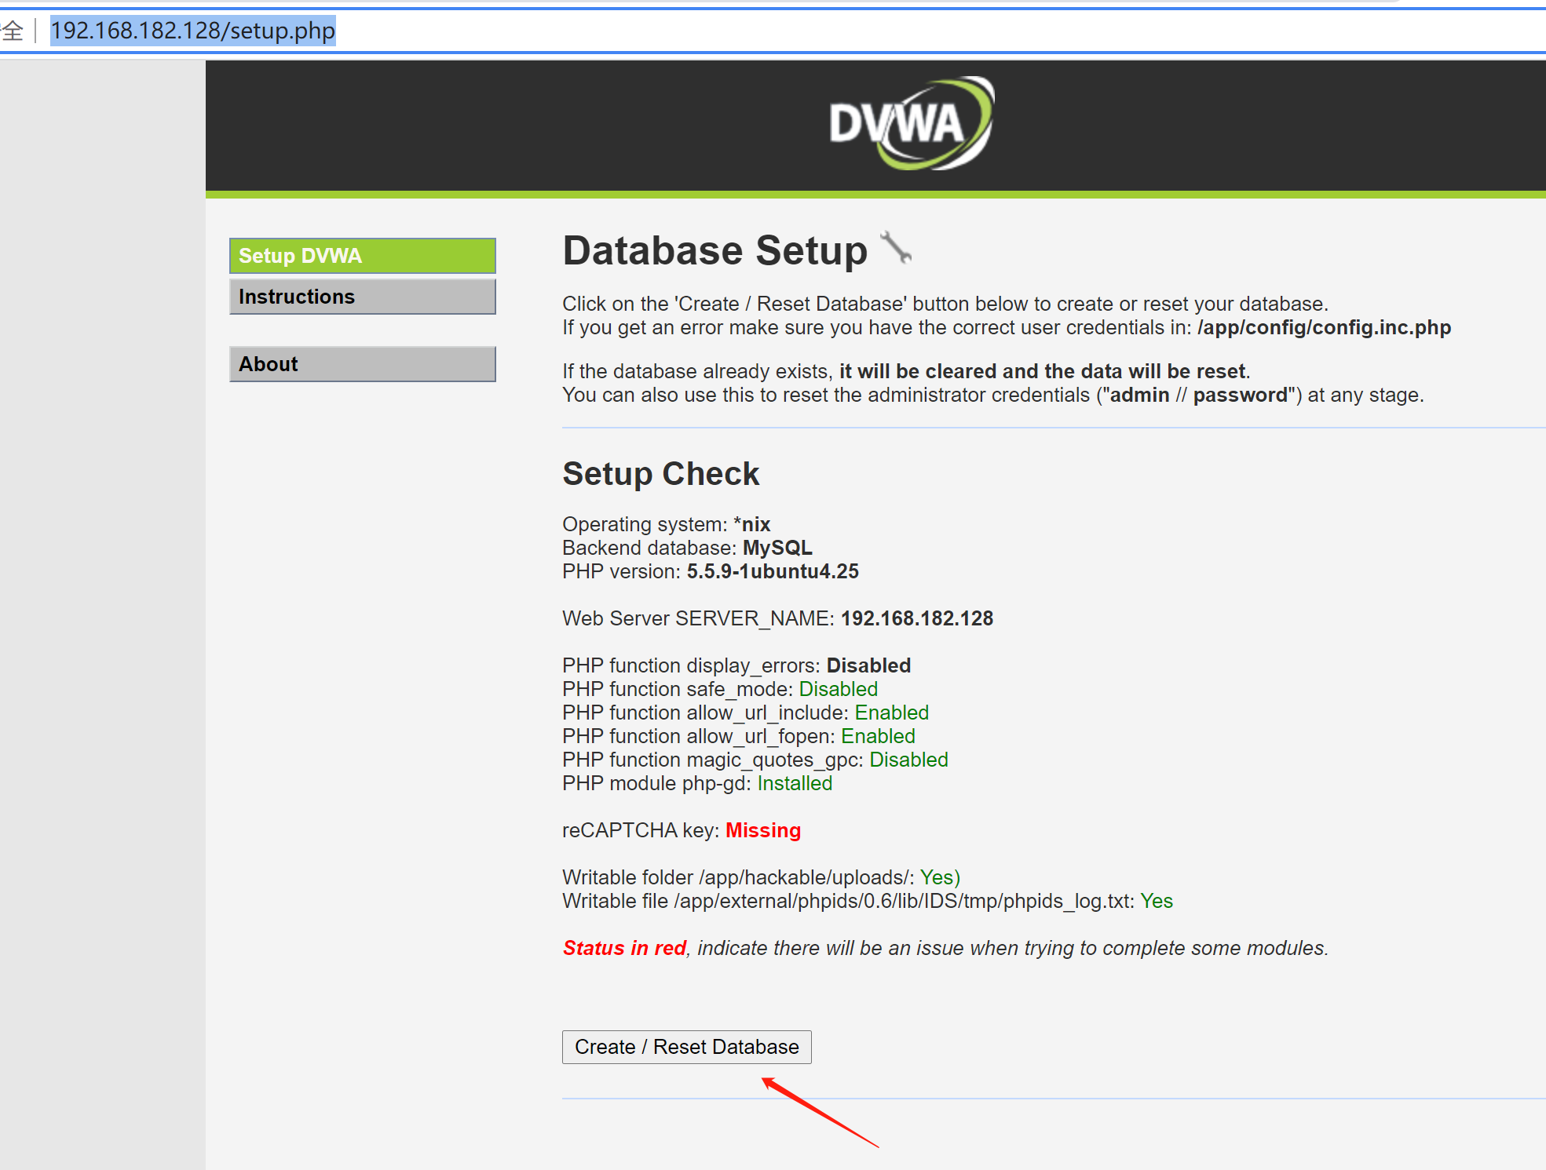Click the PHP version 5.5.9-1ubuntu4.25 text
Screen dimensions: 1546x1170
(772, 571)
